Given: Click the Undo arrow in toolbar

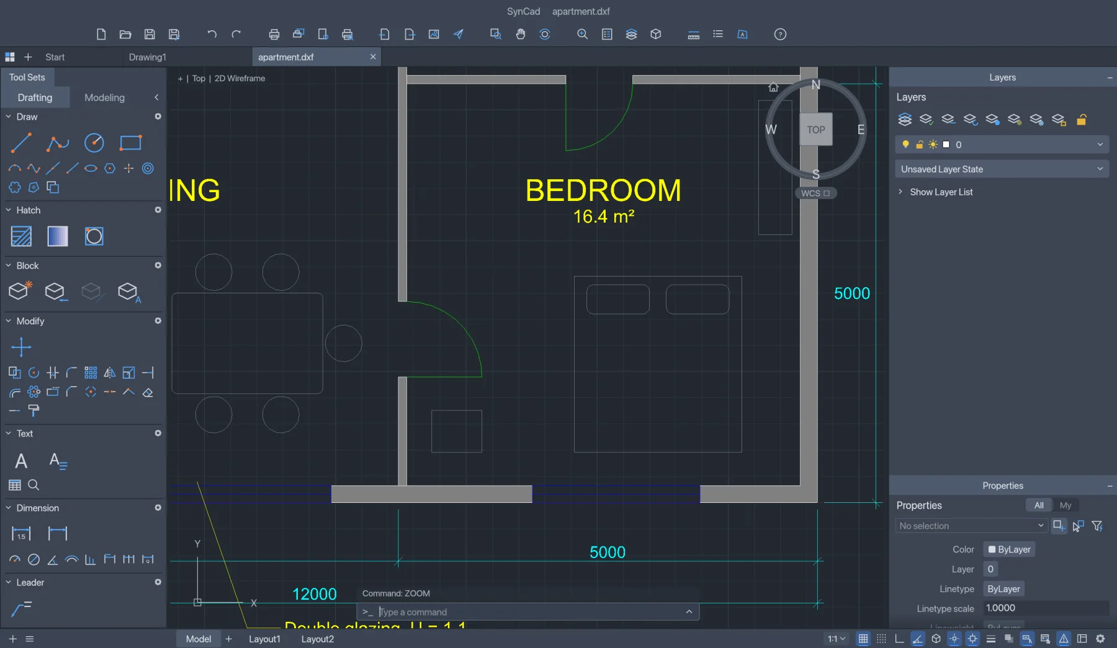Looking at the screenshot, I should click(212, 34).
